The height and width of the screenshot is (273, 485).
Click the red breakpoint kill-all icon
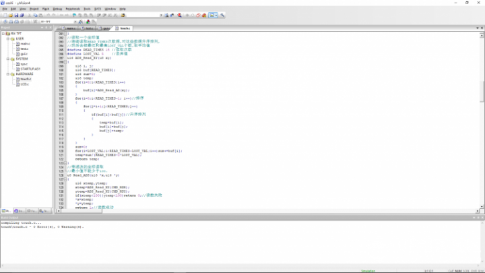204,15
